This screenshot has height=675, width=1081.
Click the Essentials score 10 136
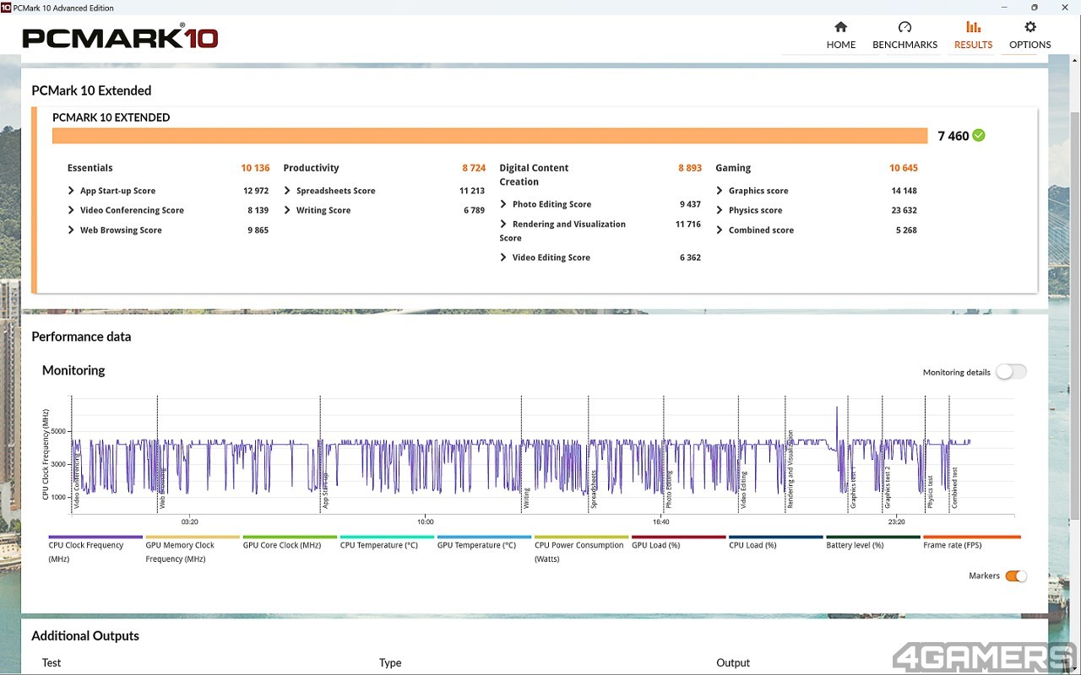(x=255, y=168)
